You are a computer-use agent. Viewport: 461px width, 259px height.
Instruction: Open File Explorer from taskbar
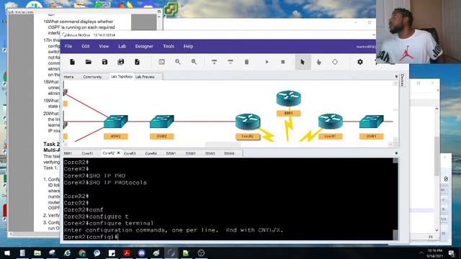[37, 253]
